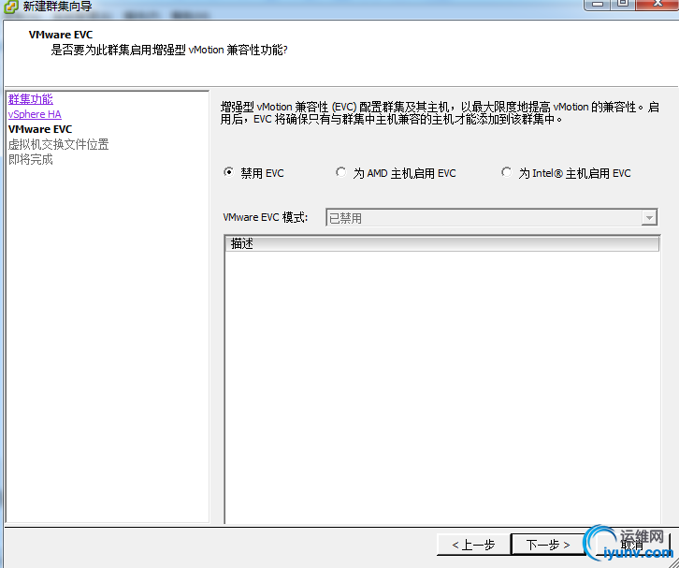This screenshot has height=568, width=679.
Task: Choose 为 AMD 主机启用 EVC option
Action: [x=340, y=172]
